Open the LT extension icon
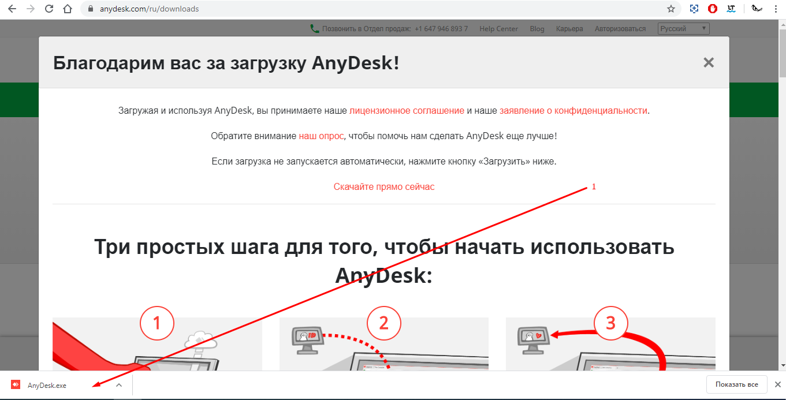The image size is (786, 400). pyautogui.click(x=731, y=9)
